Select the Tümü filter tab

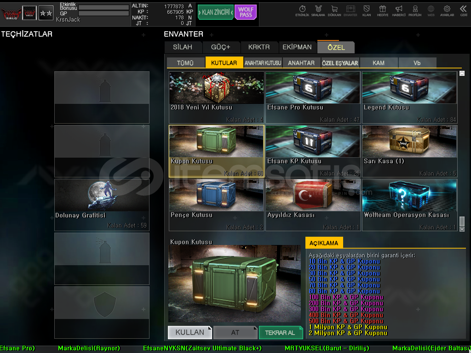click(185, 63)
